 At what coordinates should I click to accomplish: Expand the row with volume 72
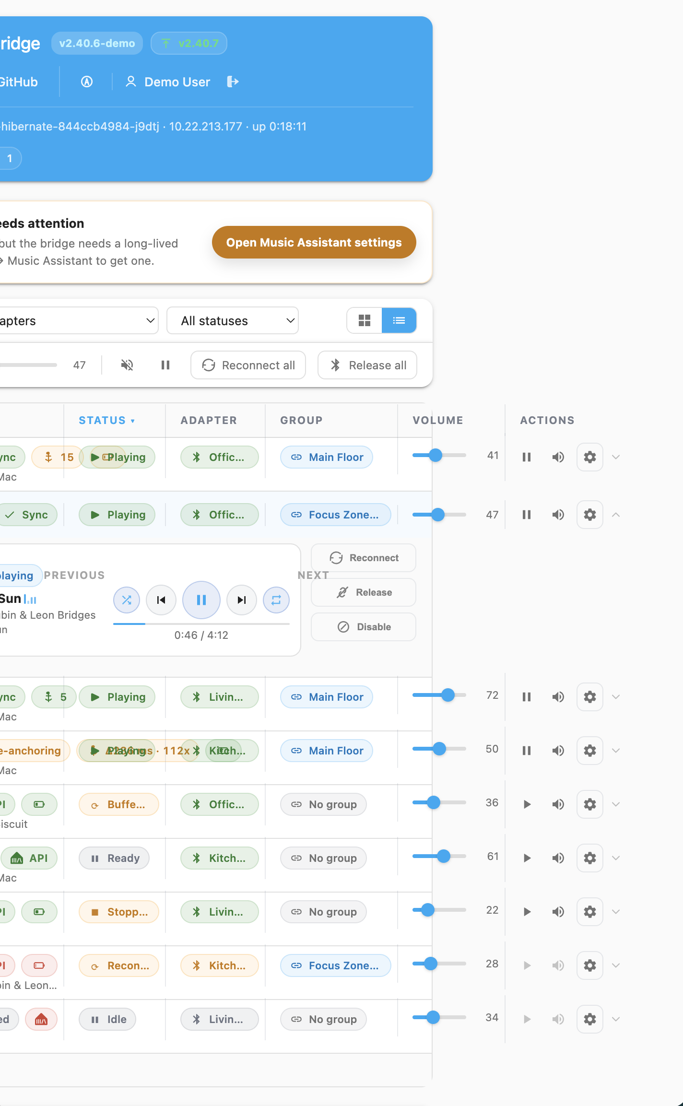tap(616, 697)
